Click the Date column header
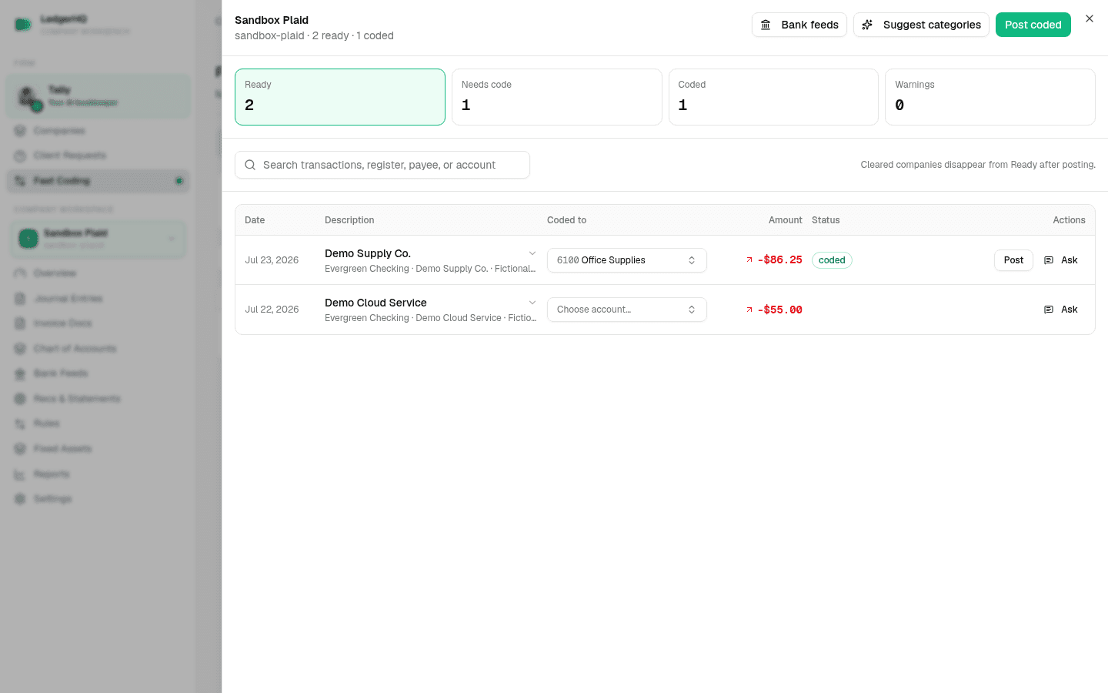Image resolution: width=1108 pixels, height=693 pixels. coord(255,220)
